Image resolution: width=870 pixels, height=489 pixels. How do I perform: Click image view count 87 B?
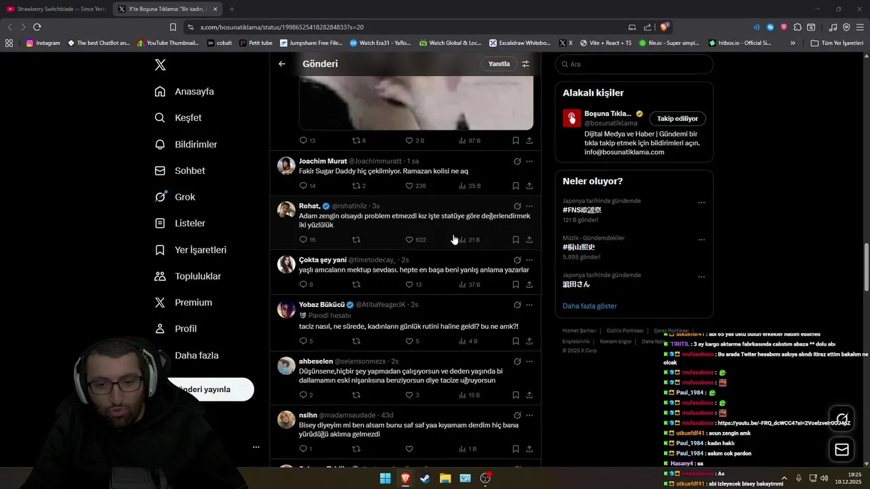click(x=470, y=141)
